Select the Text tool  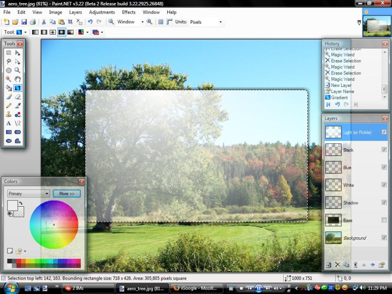coord(9,123)
